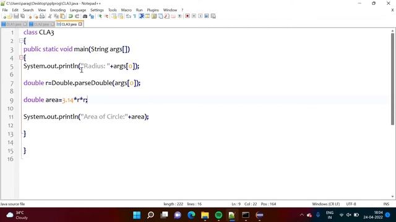Open Find with the binoculars icon

[x=85, y=17]
